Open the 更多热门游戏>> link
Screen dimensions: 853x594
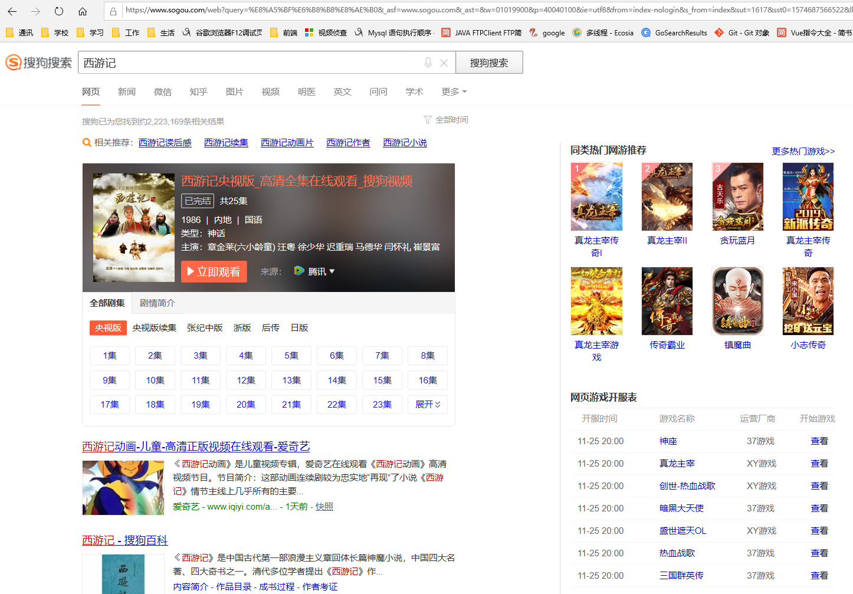803,151
